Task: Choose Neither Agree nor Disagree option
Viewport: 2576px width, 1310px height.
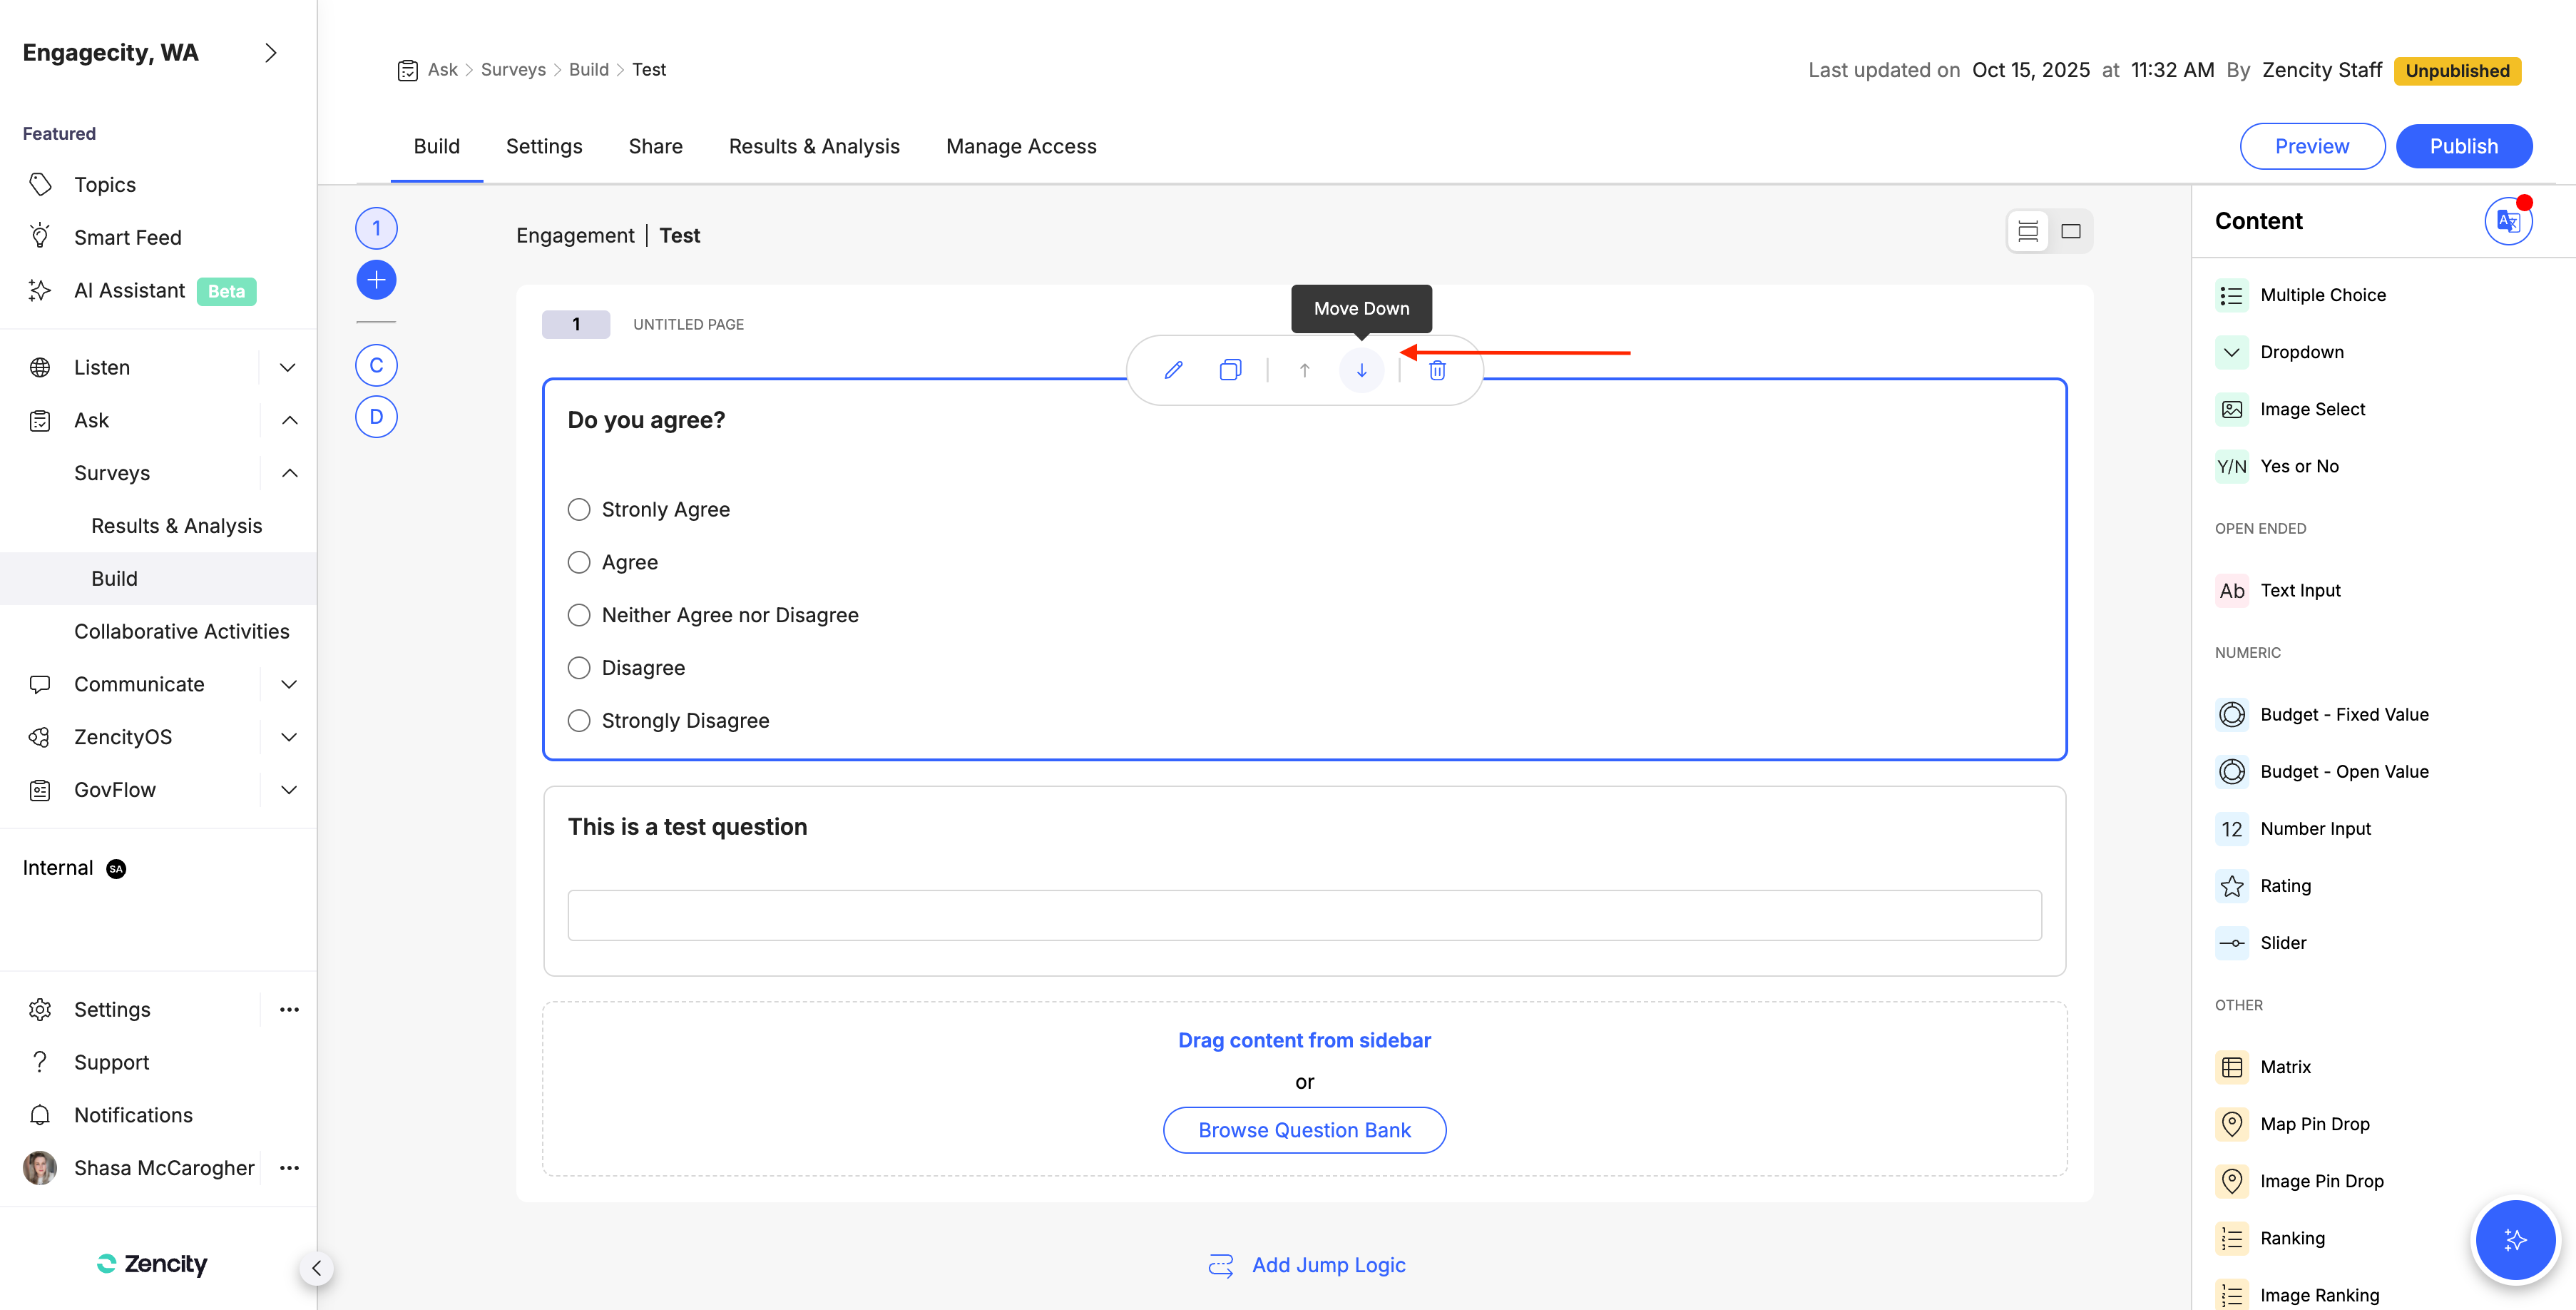Action: (x=579, y=616)
